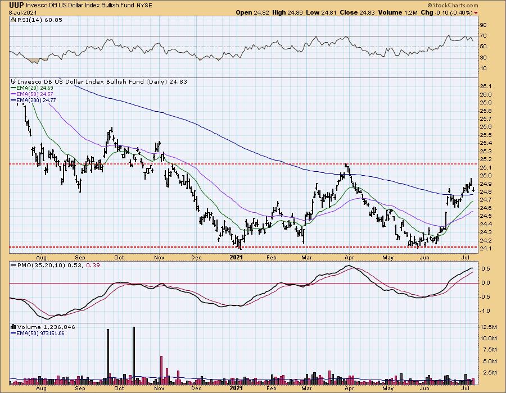
Task: Click the candlestick icon before the daily price title
Action: pyautogui.click(x=13, y=81)
